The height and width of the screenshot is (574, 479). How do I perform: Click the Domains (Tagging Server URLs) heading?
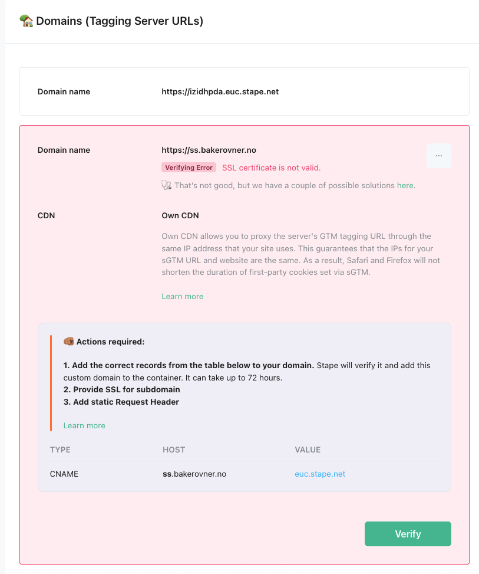(x=120, y=21)
